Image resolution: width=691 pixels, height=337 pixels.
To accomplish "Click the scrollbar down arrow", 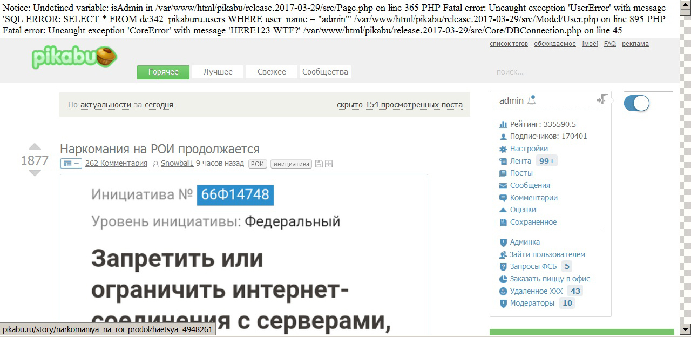I will click(x=685, y=329).
